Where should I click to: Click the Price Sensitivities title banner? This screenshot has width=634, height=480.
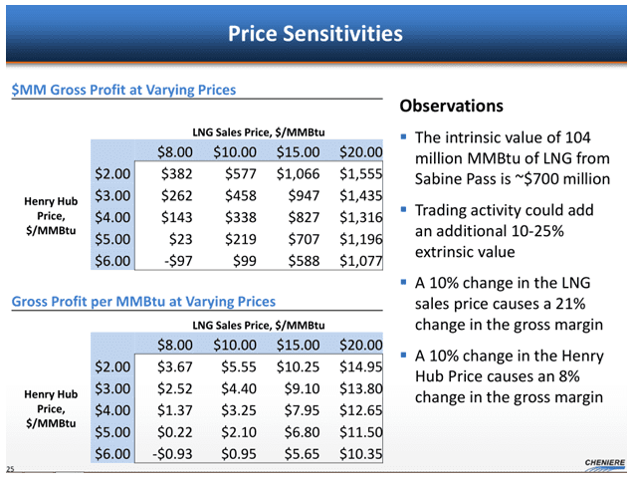[316, 34]
